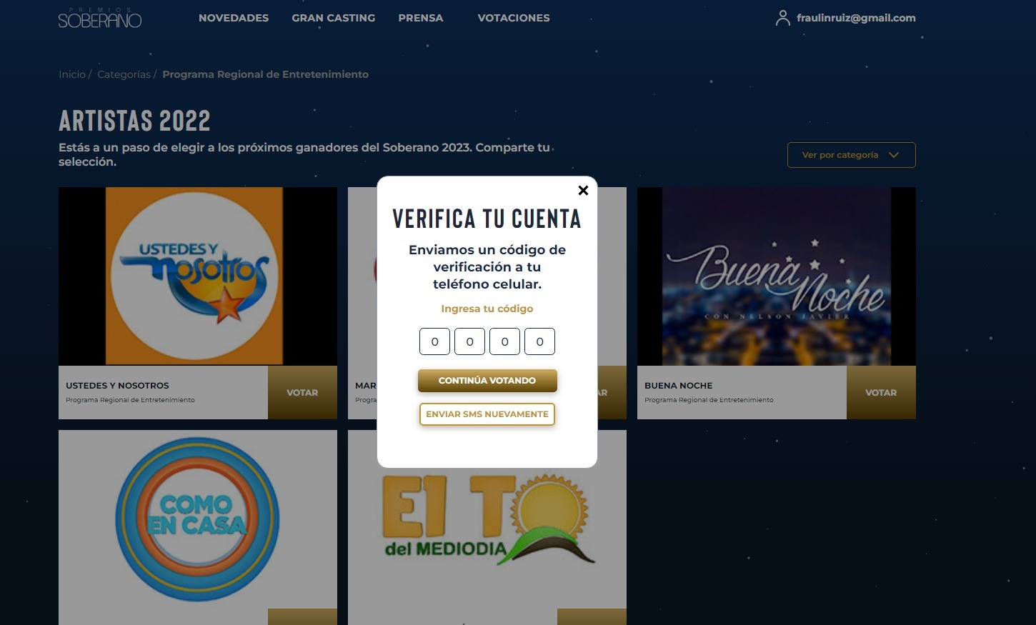Image resolution: width=1036 pixels, height=625 pixels.
Task: Open the Ver por categoría dropdown
Action: click(x=851, y=155)
